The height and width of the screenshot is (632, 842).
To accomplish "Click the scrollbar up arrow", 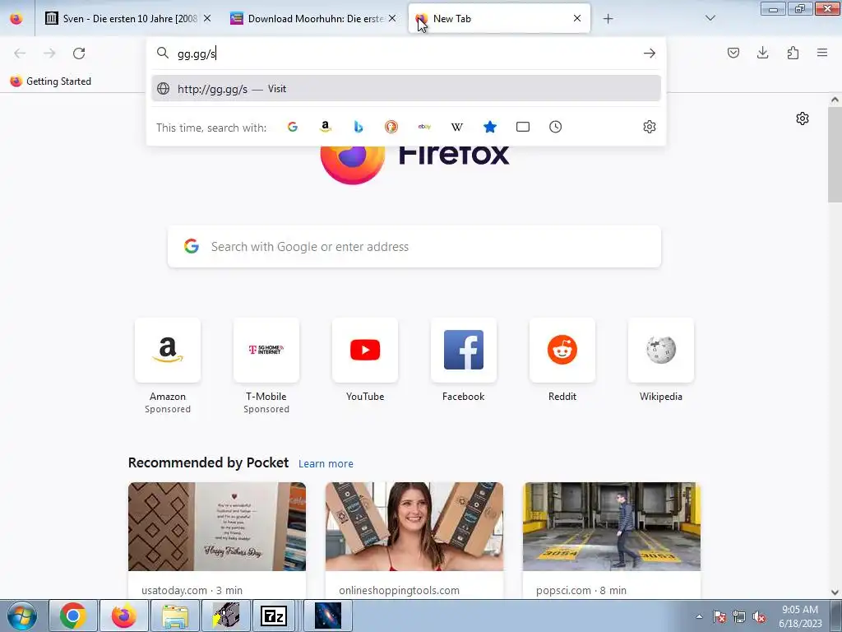I will [835, 100].
